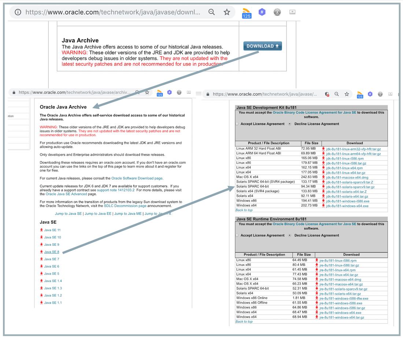This screenshot has height=338, width=403.
Task: Bookmark download page with star icon
Action: coord(347,94)
